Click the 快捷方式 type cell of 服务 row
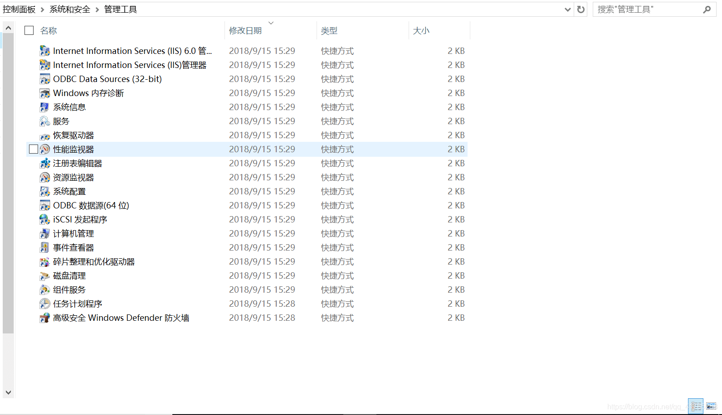This screenshot has height=415, width=722. coord(337,121)
